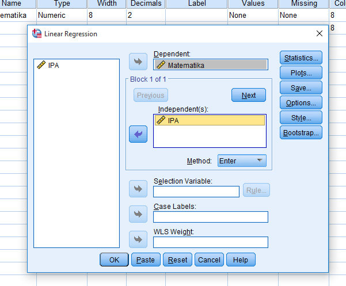The height and width of the screenshot is (286, 346).
Task: Click the Selection Variable field
Action: pos(196,192)
